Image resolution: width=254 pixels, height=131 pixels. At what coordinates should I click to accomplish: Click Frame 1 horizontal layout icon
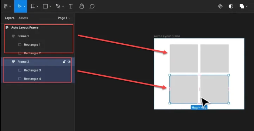pyautogui.click(x=13, y=36)
